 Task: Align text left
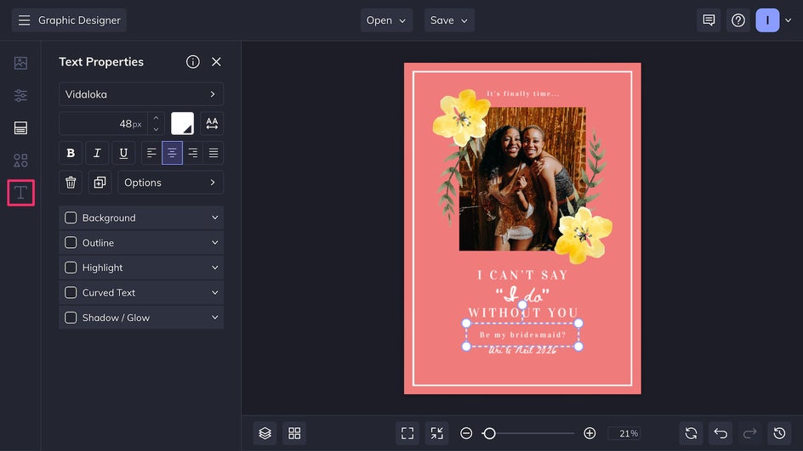151,153
